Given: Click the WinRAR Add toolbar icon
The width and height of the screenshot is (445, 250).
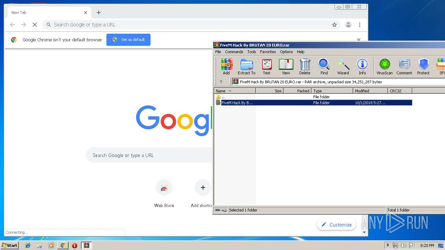Looking at the screenshot, I should click(226, 66).
